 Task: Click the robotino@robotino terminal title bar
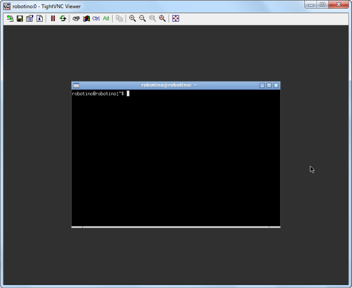(x=169, y=86)
